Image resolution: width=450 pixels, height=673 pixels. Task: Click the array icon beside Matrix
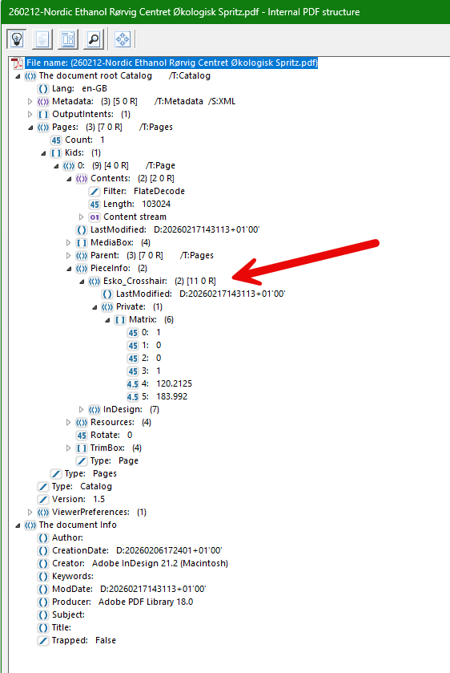click(x=120, y=320)
